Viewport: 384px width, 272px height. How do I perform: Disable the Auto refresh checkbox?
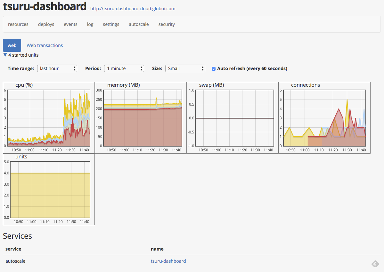(x=214, y=68)
